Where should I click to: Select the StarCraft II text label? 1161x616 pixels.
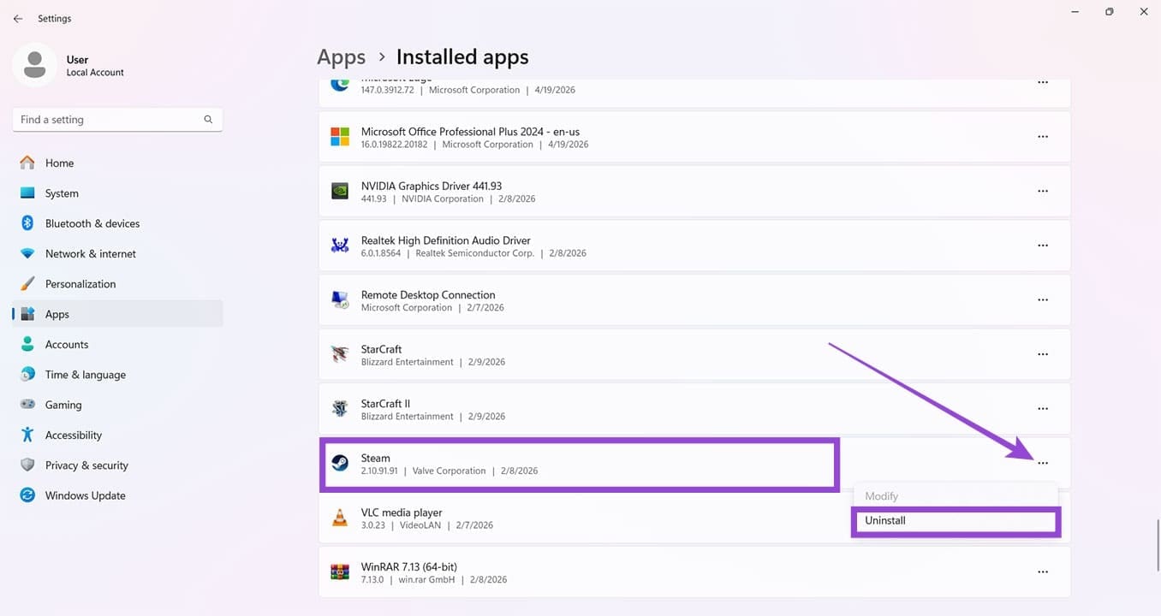(x=384, y=404)
